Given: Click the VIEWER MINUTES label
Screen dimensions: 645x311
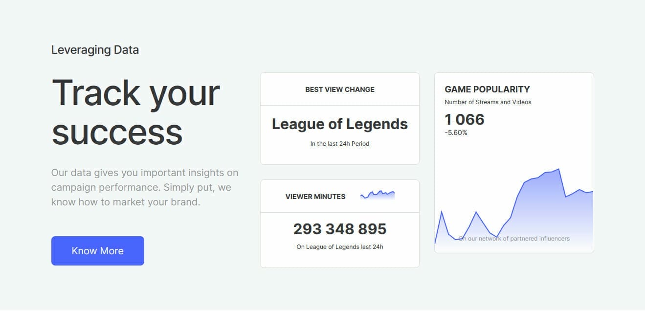Looking at the screenshot, I should pyautogui.click(x=315, y=197).
